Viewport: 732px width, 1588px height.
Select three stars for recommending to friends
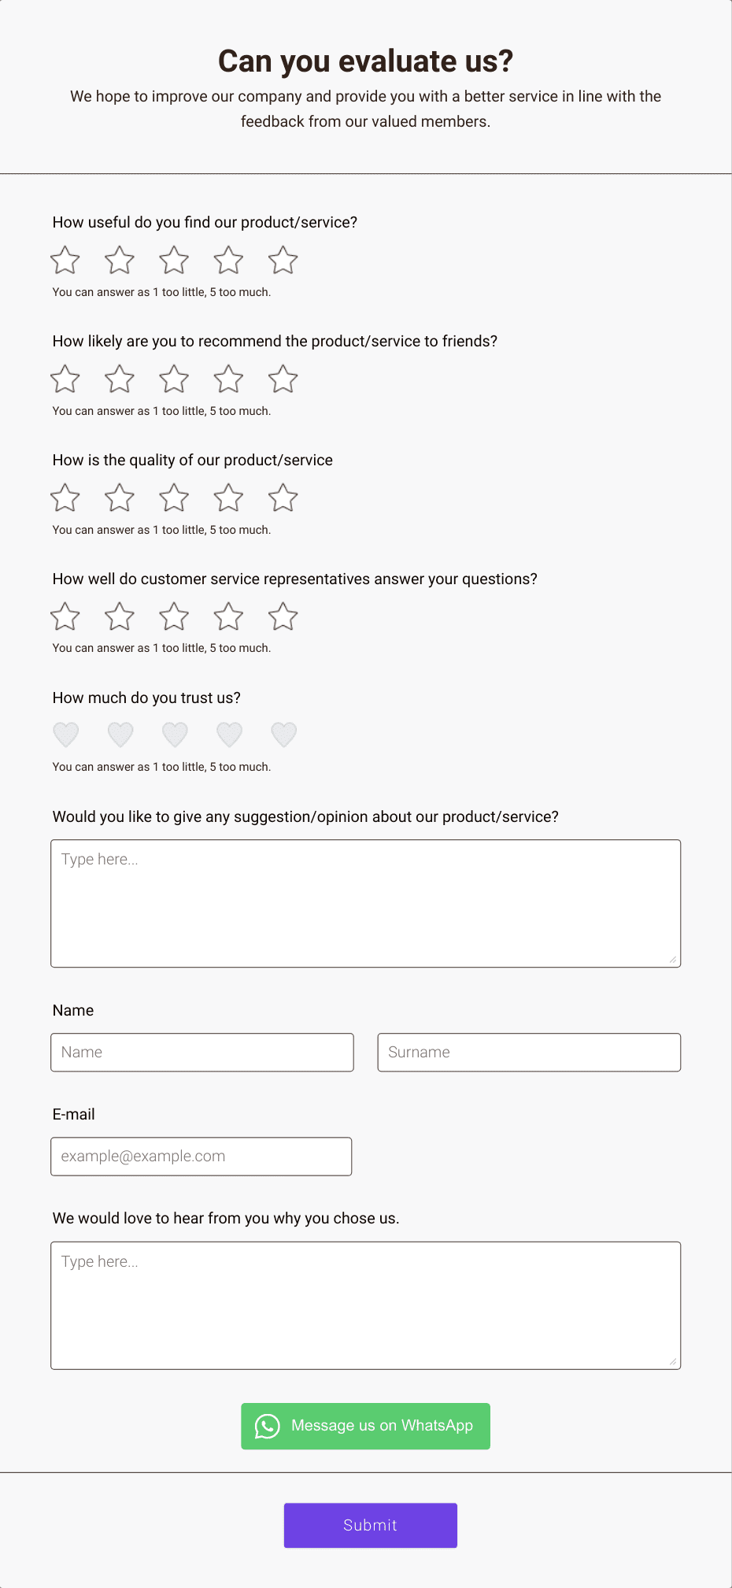pos(173,379)
